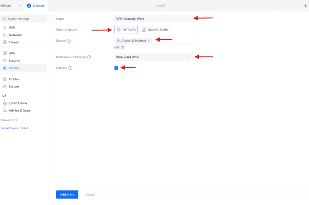Open the Network application tab
Viewport: 309px width, 205px height.
(36, 6)
